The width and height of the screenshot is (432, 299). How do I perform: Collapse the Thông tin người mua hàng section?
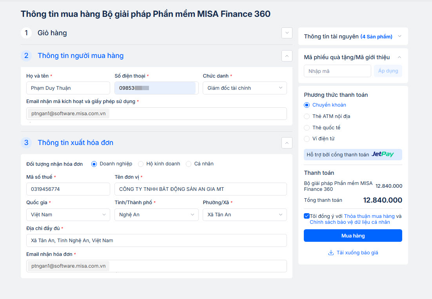(287, 56)
